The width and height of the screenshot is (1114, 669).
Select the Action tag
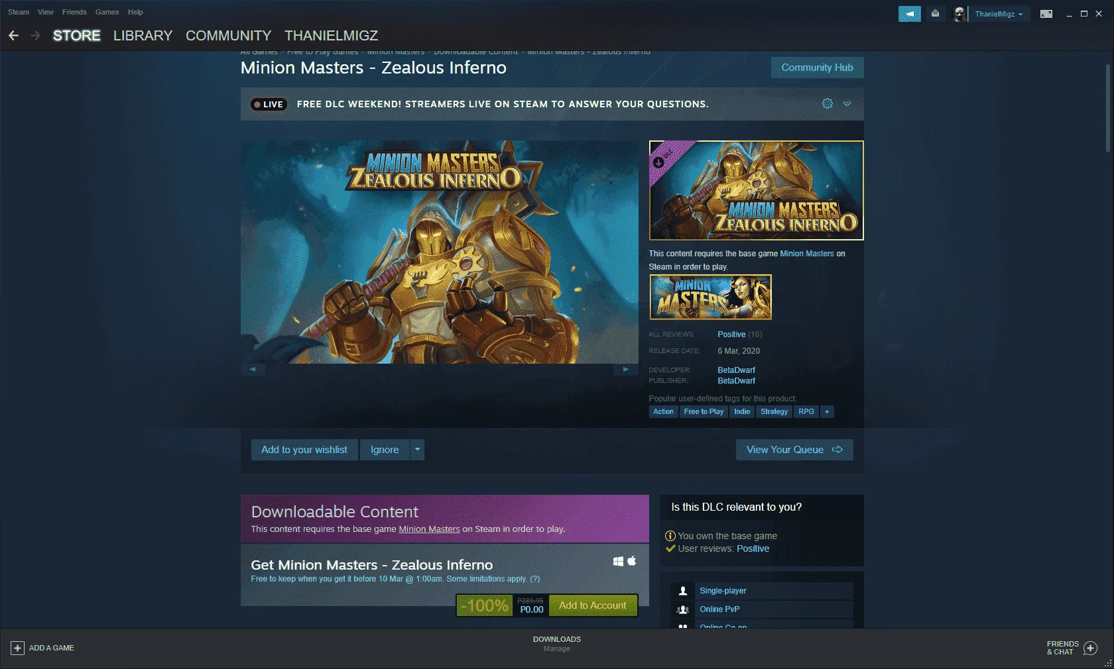[663, 412]
